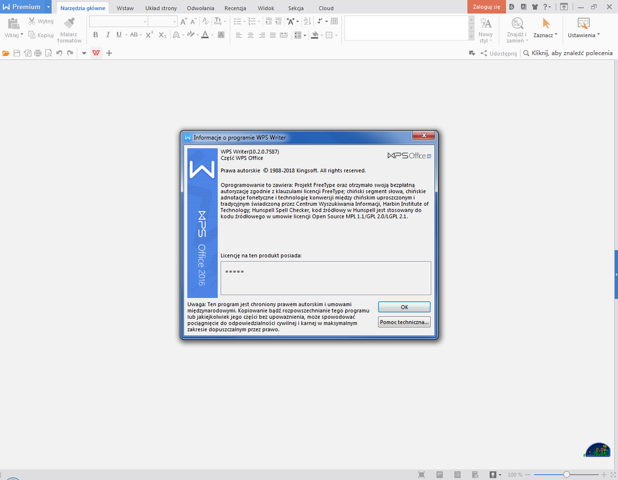
Task: Click the increase font size icon
Action: coord(183,22)
